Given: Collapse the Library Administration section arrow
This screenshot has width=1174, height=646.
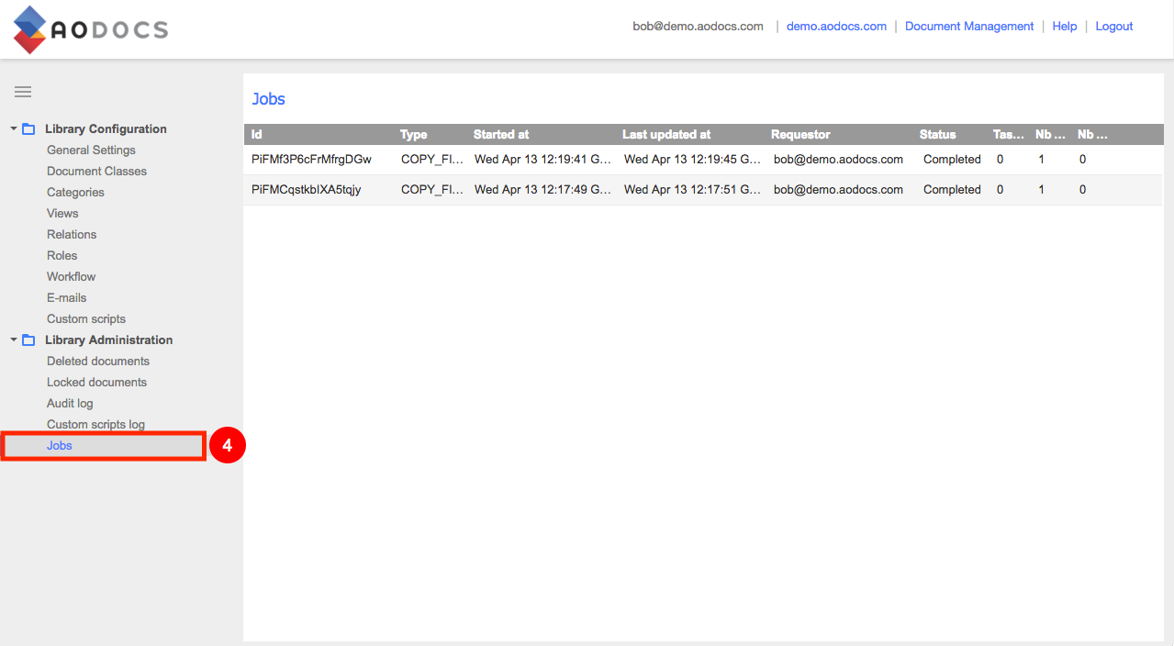Looking at the screenshot, I should pyautogui.click(x=14, y=340).
